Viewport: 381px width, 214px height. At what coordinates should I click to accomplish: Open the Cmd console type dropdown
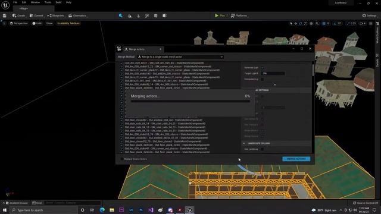[37, 203]
